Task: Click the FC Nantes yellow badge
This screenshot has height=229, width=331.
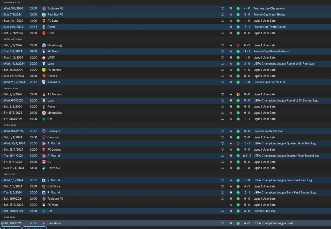Action: pos(44,70)
